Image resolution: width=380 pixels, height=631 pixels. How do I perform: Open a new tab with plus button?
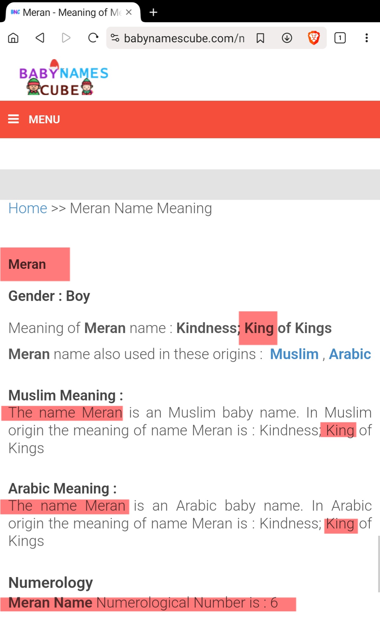153,12
